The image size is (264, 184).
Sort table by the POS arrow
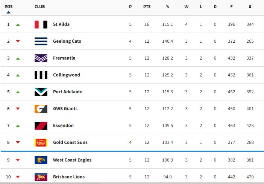[9, 12]
